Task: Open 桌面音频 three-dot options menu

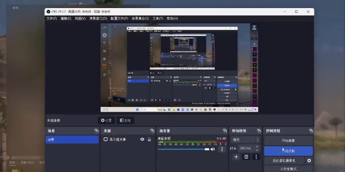Action: [x=222, y=149]
